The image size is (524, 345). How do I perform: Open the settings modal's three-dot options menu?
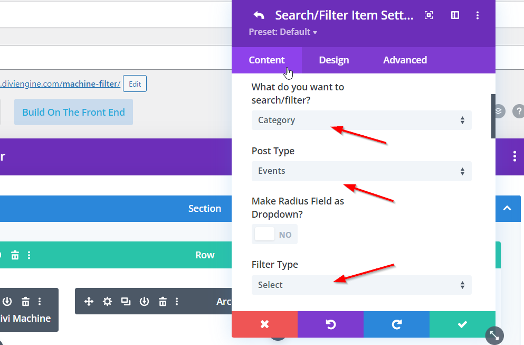[478, 15]
